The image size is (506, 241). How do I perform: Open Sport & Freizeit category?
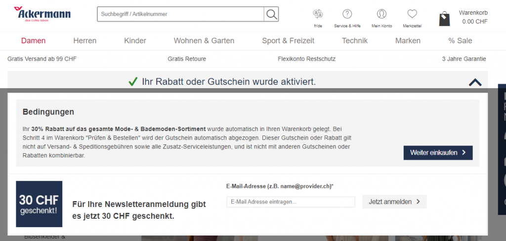tap(288, 41)
